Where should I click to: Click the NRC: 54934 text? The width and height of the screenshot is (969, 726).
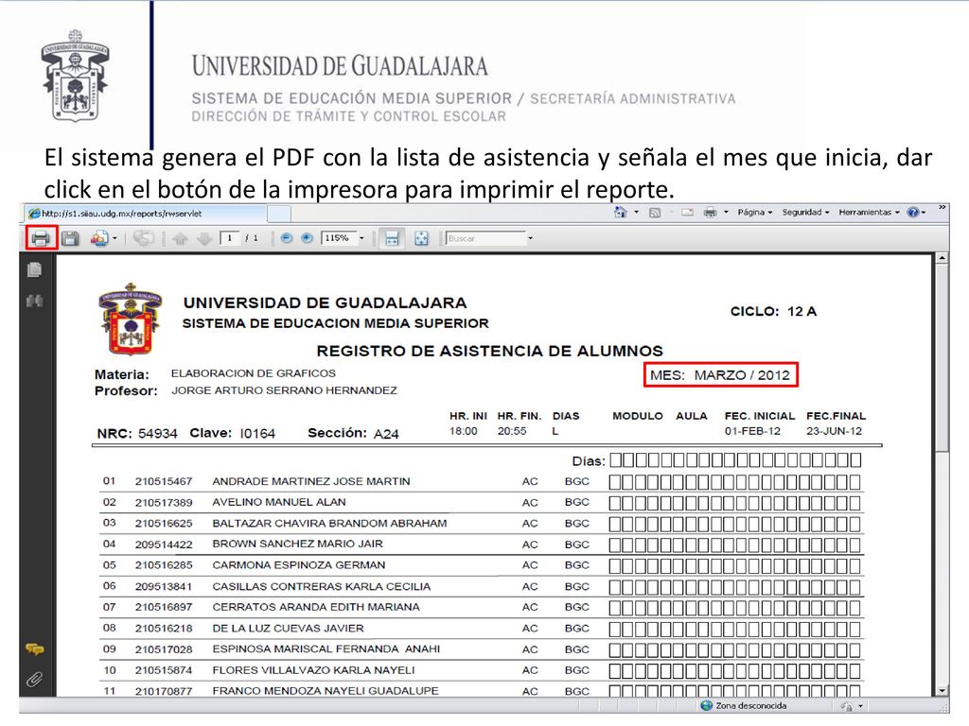(137, 433)
